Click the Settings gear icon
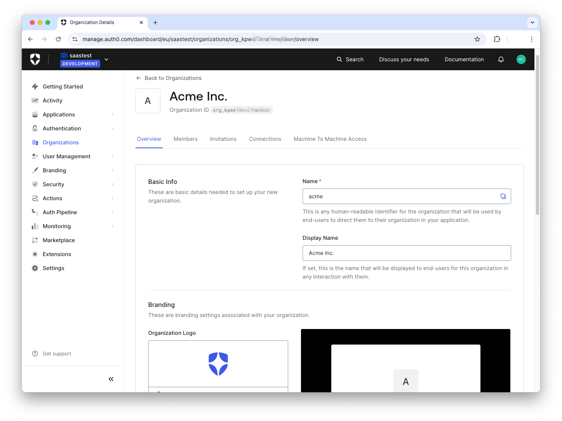Screen dimensions: 562x421 click(x=35, y=268)
